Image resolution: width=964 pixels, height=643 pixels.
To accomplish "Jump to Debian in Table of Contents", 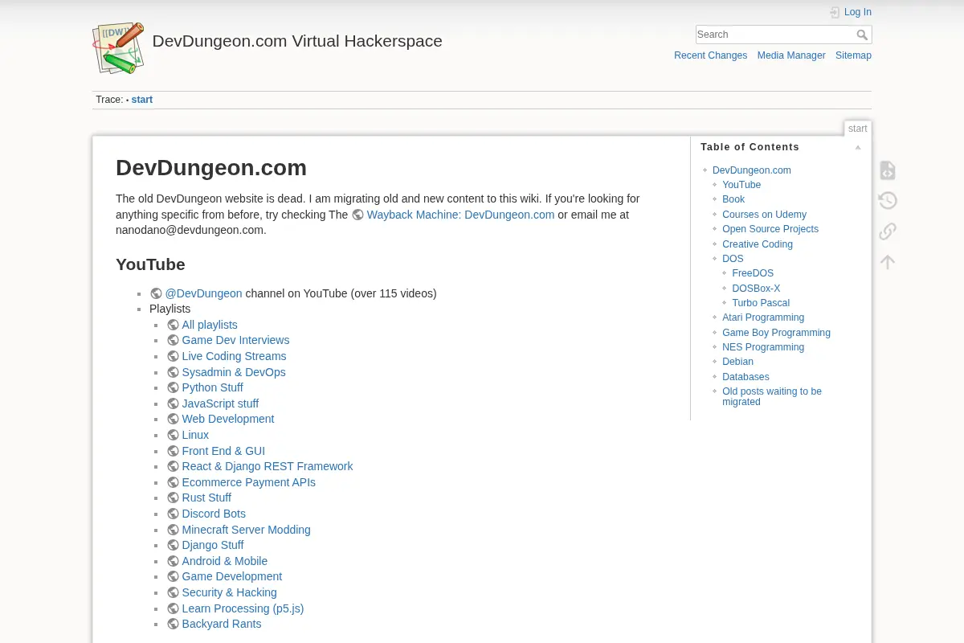I will click(737, 362).
